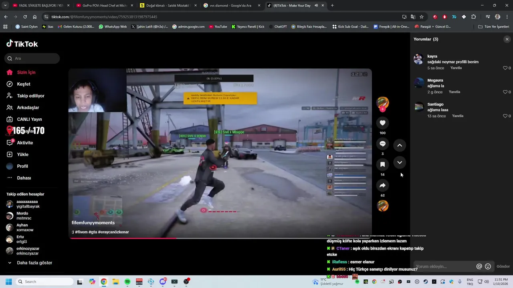Image resolution: width=513 pixels, height=288 pixels.
Task: Click Gönder to post comment
Action: pyautogui.click(x=503, y=266)
